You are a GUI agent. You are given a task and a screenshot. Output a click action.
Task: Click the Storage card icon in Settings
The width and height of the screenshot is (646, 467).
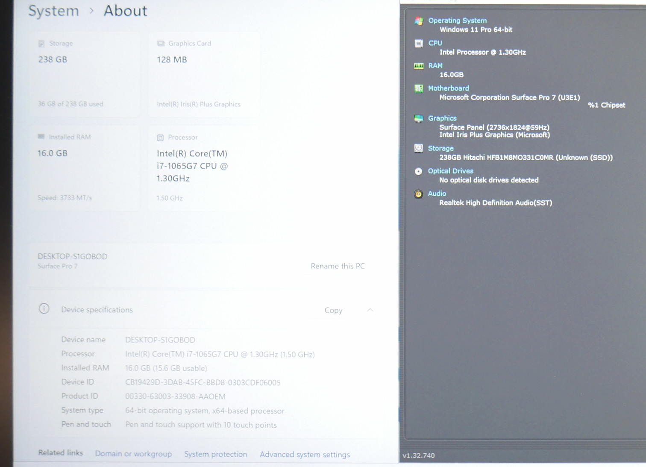point(41,44)
